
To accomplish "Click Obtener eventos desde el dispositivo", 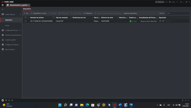I will [x=108, y=13].
